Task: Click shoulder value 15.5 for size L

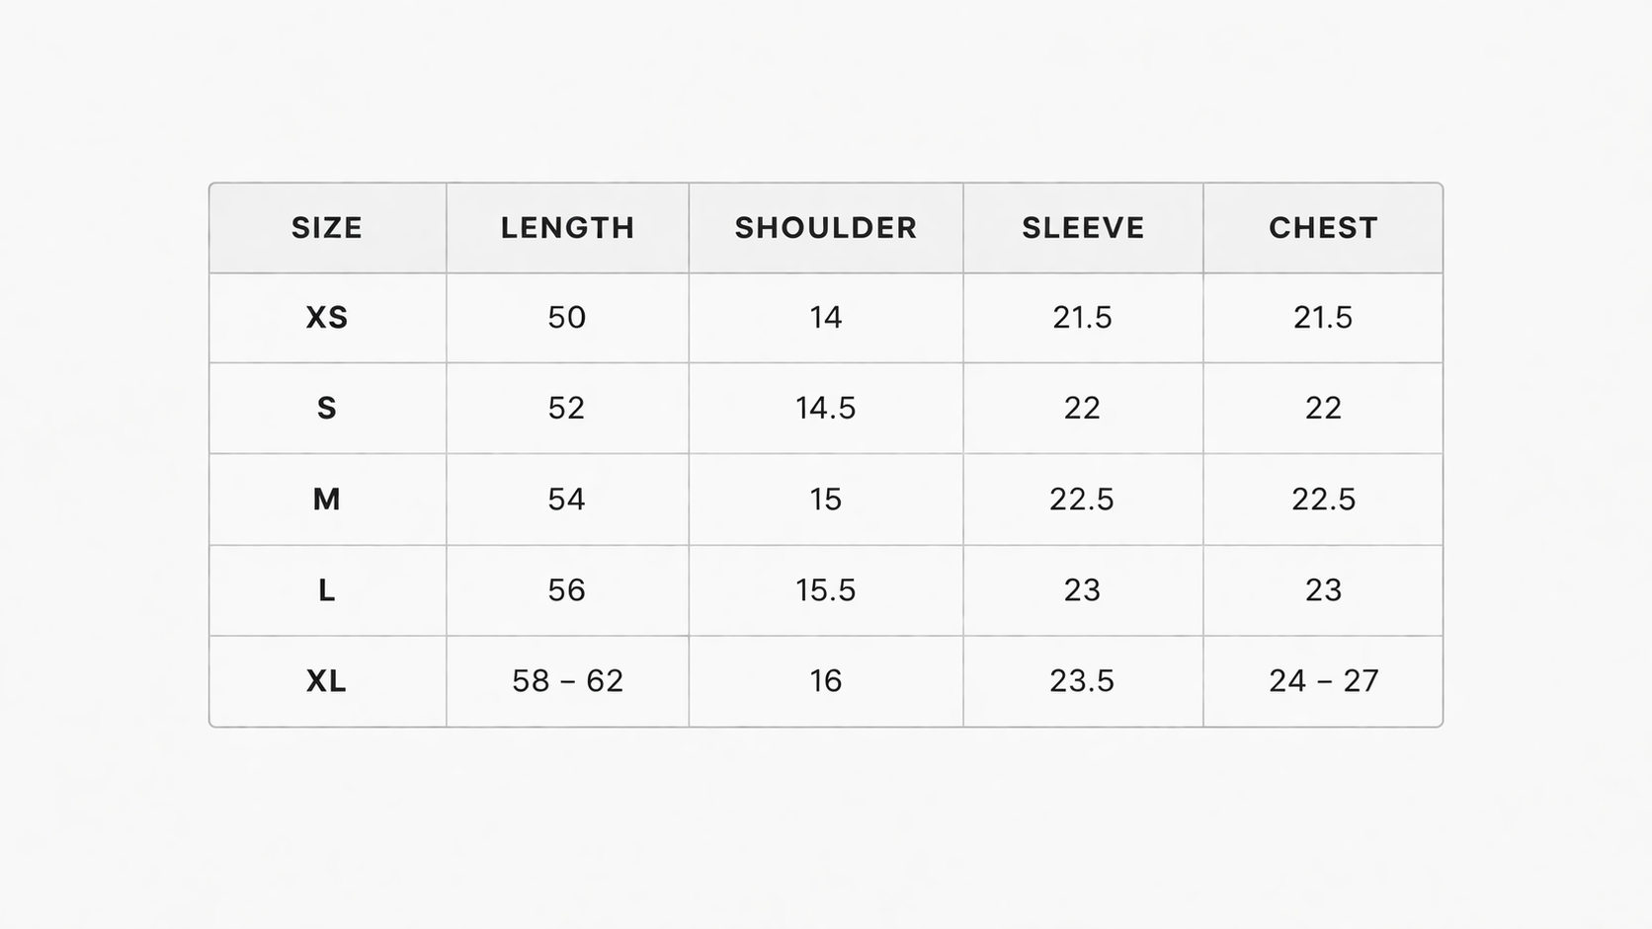Action: (826, 590)
